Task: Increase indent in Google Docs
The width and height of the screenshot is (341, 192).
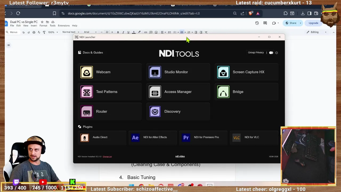Action: coord(201,32)
